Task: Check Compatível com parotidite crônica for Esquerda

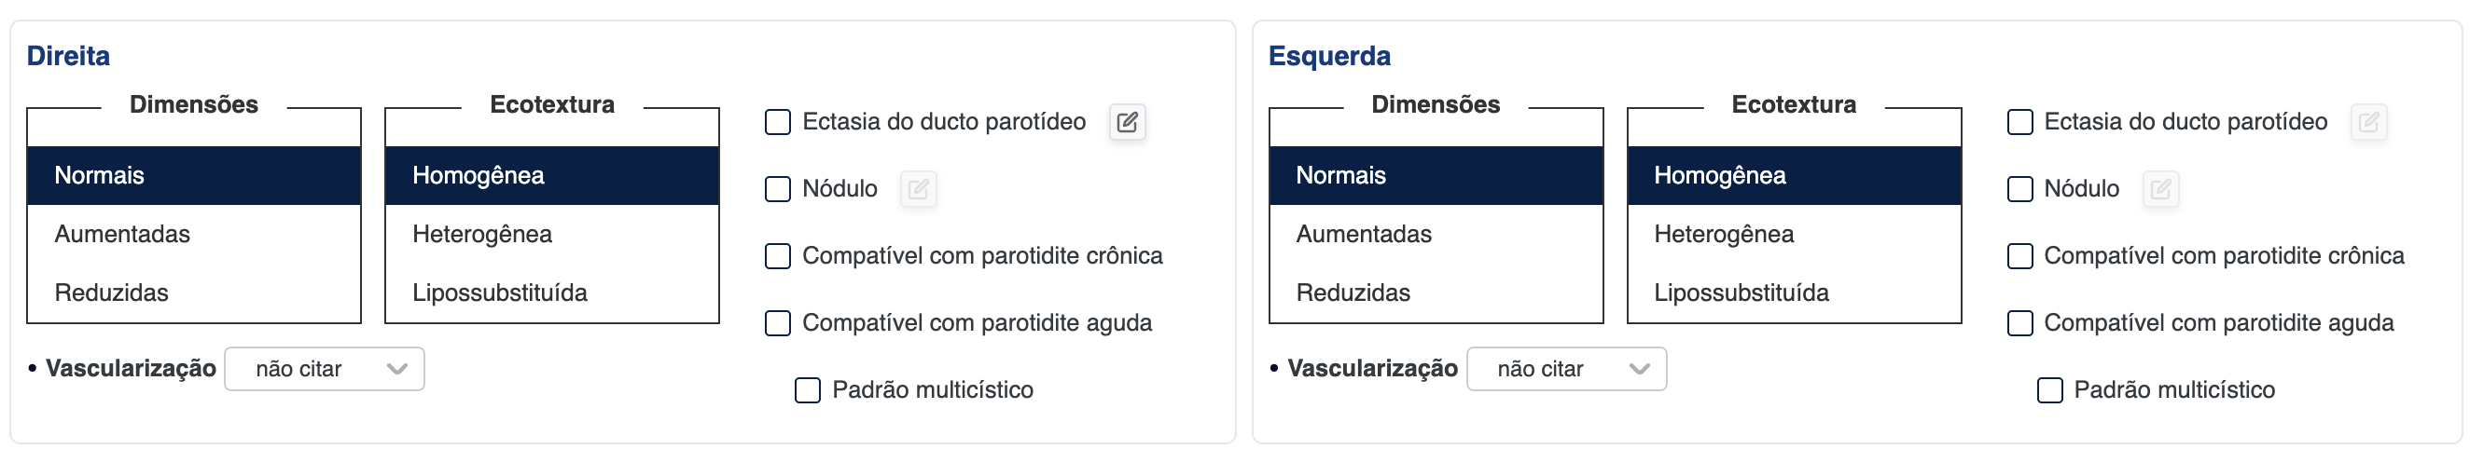Action: tap(2019, 255)
